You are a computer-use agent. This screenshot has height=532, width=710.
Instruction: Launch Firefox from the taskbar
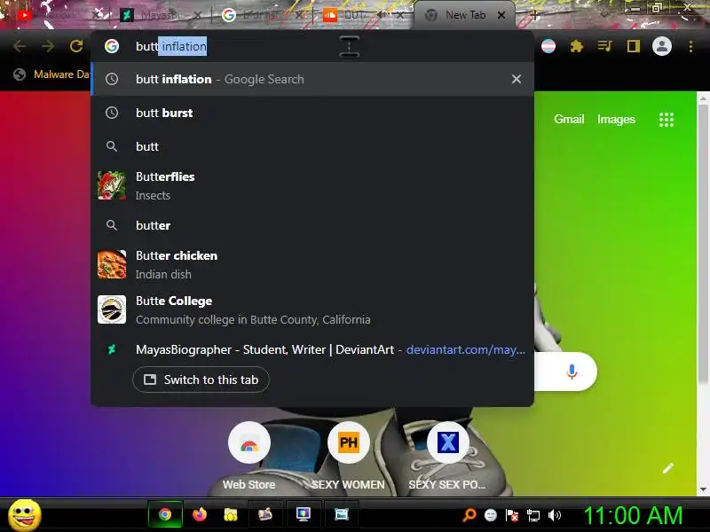pyautogui.click(x=199, y=515)
